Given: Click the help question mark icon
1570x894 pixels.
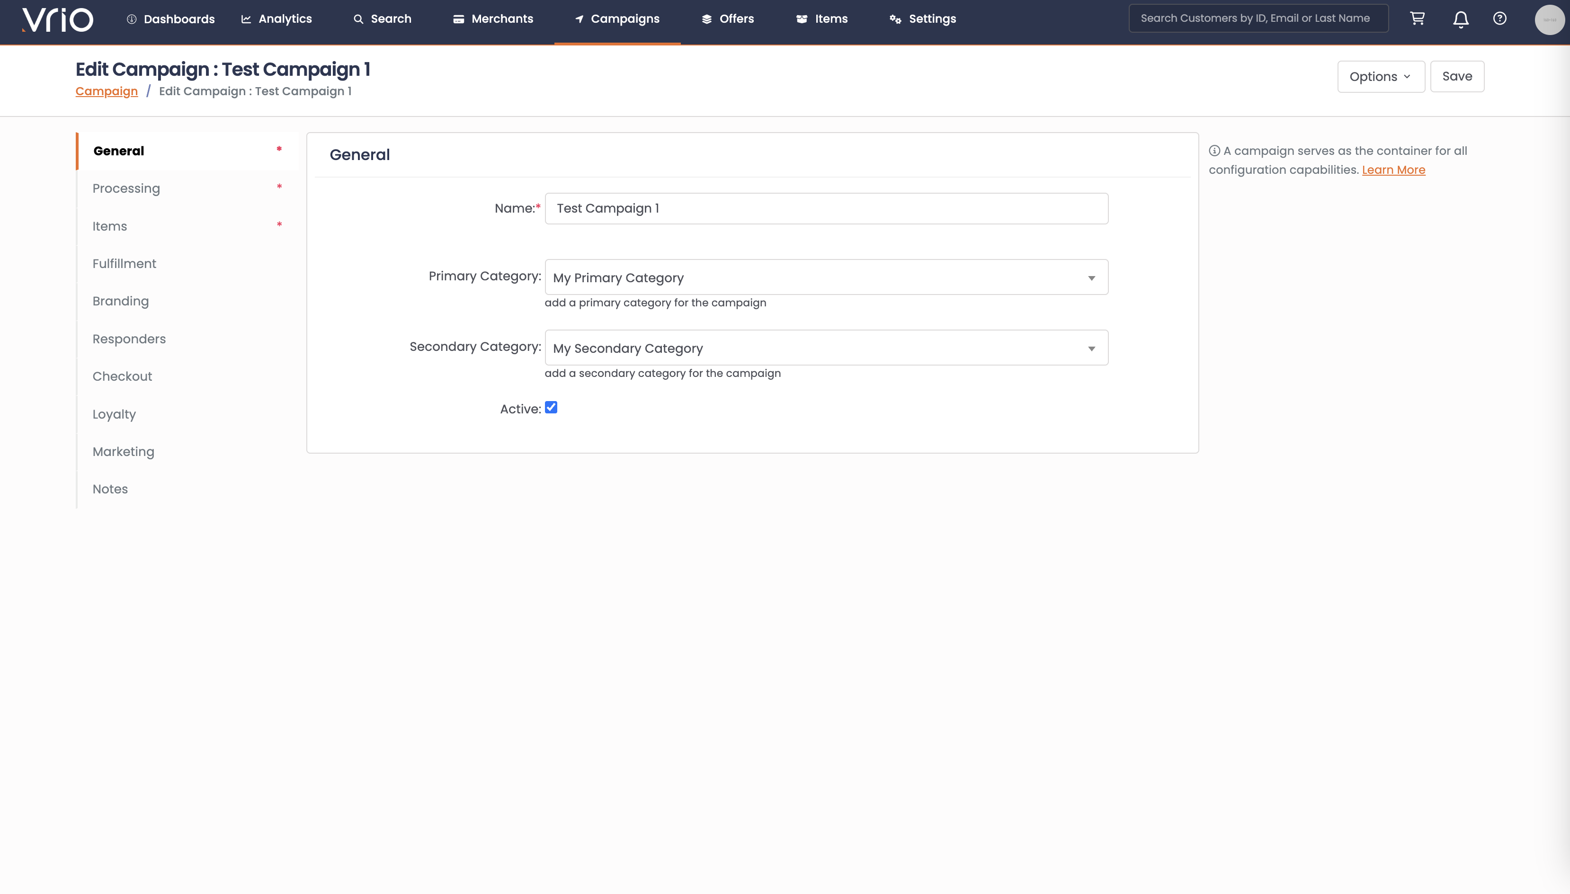Looking at the screenshot, I should [x=1499, y=18].
